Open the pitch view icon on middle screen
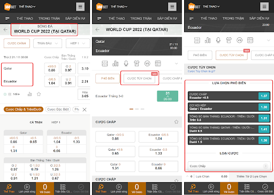 coord(105,64)
